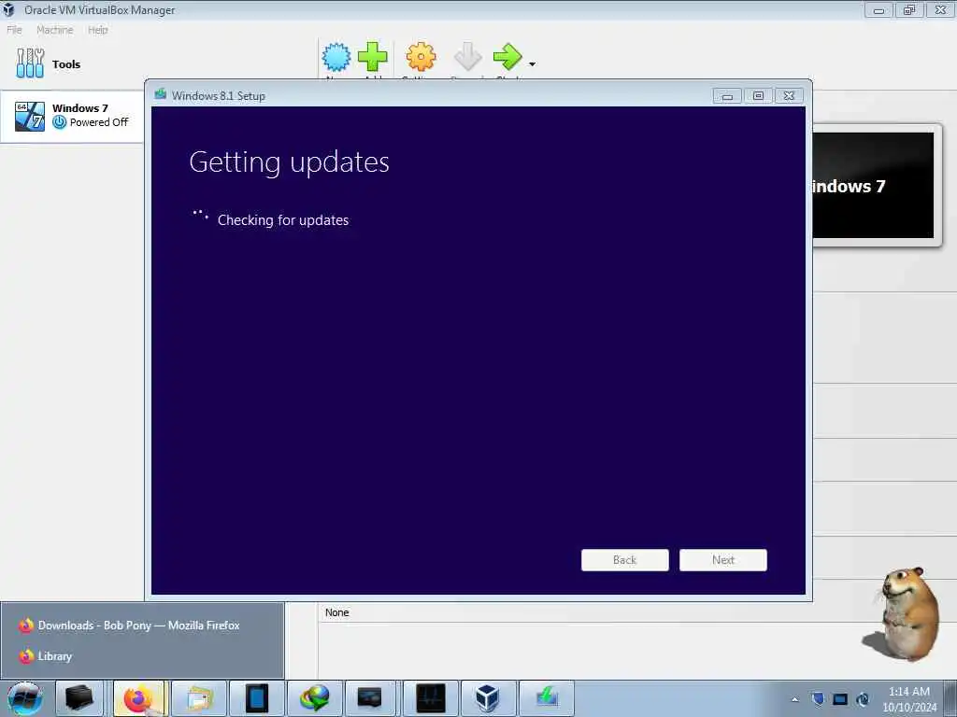957x717 pixels.
Task: Click the shield icon in system tray
Action: click(x=819, y=698)
